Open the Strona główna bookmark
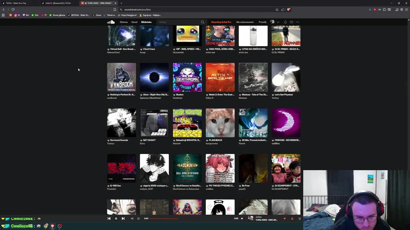The image size is (410, 230). [x=57, y=15]
